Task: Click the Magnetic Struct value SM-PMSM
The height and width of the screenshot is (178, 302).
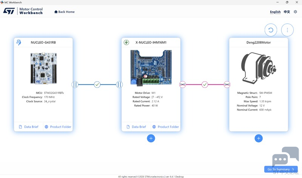Action: point(266,93)
